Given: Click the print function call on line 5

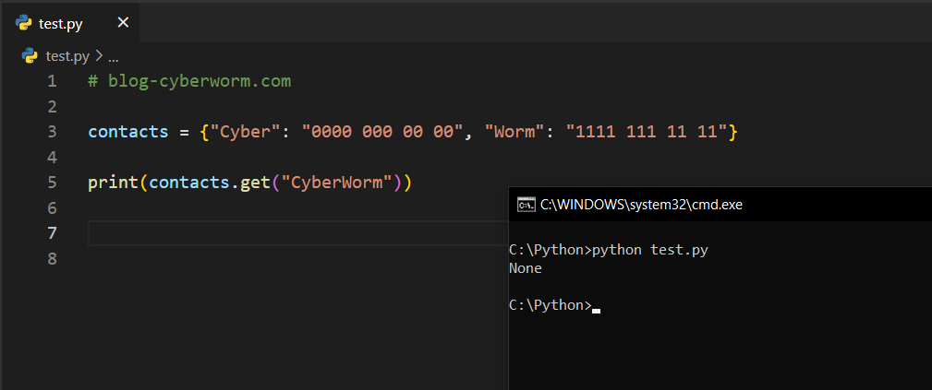Looking at the screenshot, I should pyautogui.click(x=113, y=183).
